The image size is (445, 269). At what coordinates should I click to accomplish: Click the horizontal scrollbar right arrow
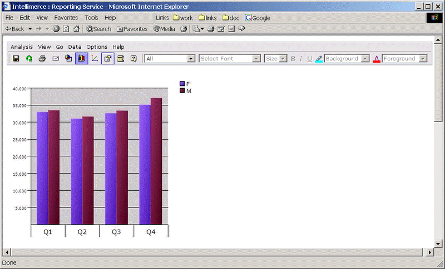click(430, 252)
